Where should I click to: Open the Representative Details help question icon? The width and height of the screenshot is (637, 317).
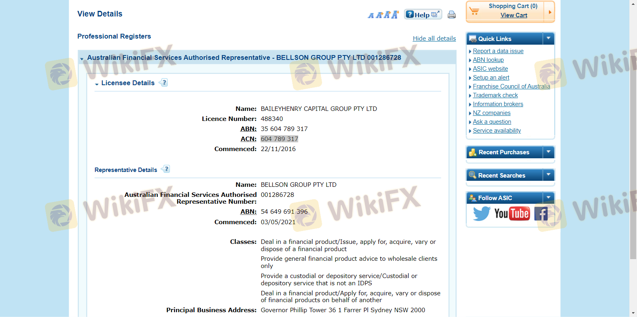coord(166,169)
